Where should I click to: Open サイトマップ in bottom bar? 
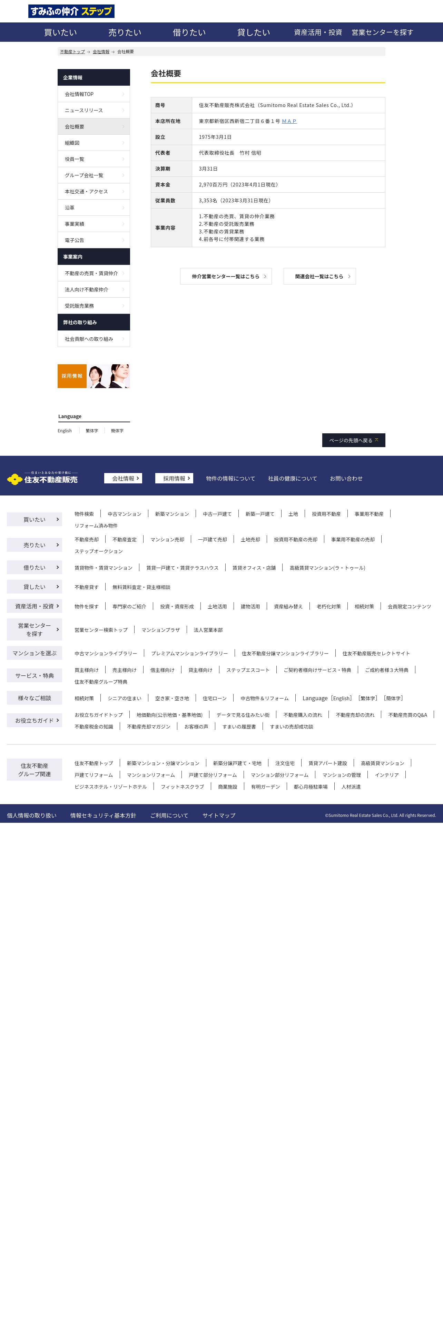click(x=219, y=816)
